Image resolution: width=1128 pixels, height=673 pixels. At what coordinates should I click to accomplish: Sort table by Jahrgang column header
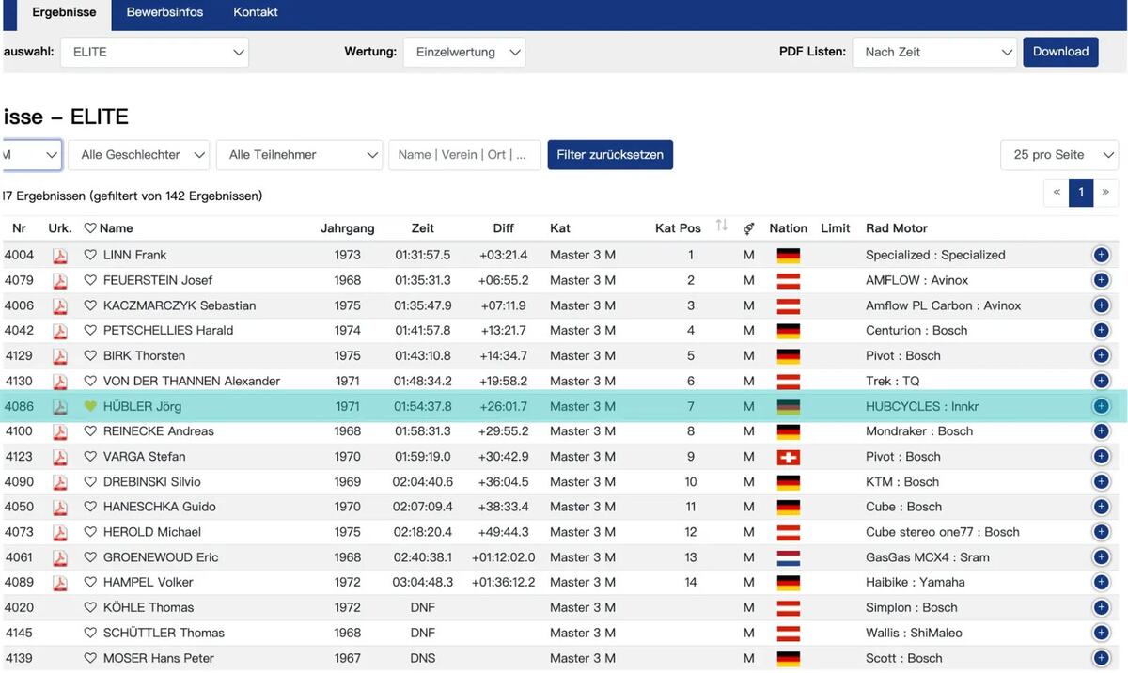348,228
